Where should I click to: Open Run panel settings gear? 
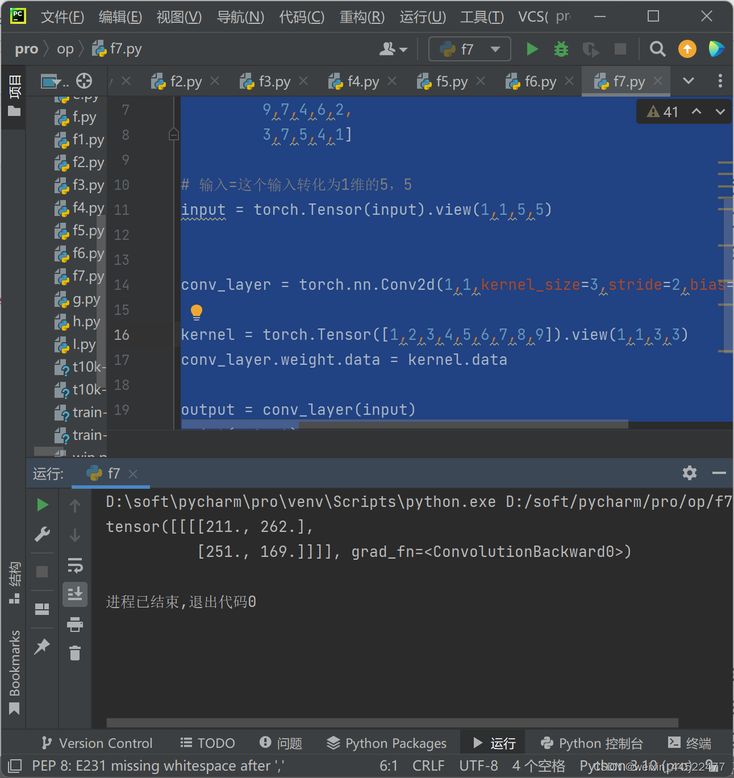click(x=690, y=473)
